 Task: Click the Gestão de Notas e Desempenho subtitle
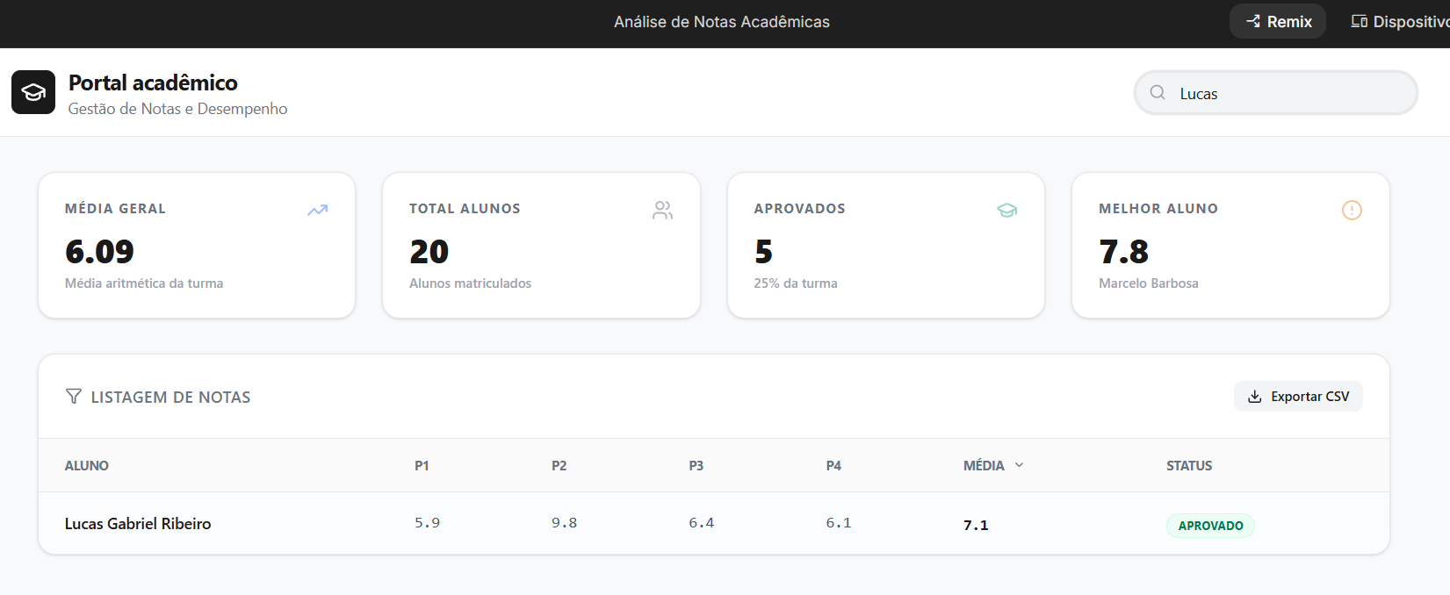pos(177,109)
